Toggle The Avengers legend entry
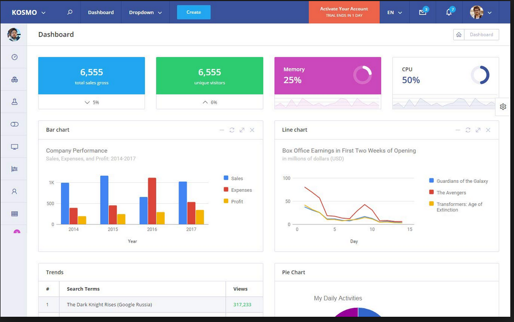The width and height of the screenshot is (514, 322). coord(447,192)
